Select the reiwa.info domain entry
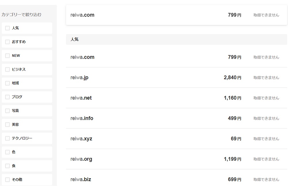288x186 pixels. pyautogui.click(x=82, y=118)
